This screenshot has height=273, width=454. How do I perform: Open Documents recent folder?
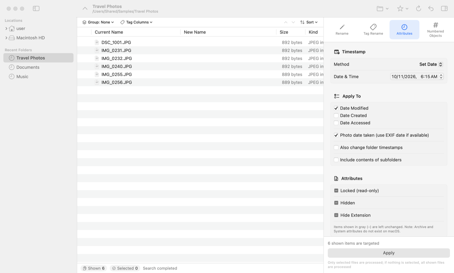(x=38, y=67)
